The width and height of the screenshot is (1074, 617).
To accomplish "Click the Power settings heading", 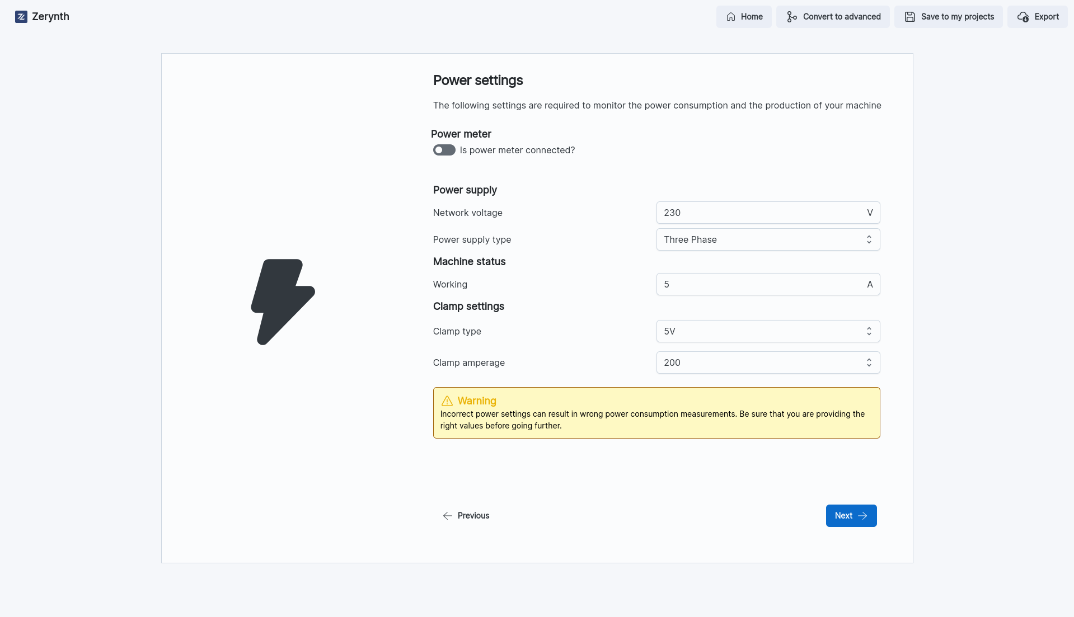I will tap(478, 81).
